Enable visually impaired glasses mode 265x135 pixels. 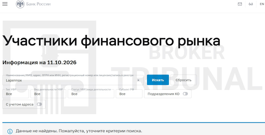pyautogui.click(x=251, y=4)
